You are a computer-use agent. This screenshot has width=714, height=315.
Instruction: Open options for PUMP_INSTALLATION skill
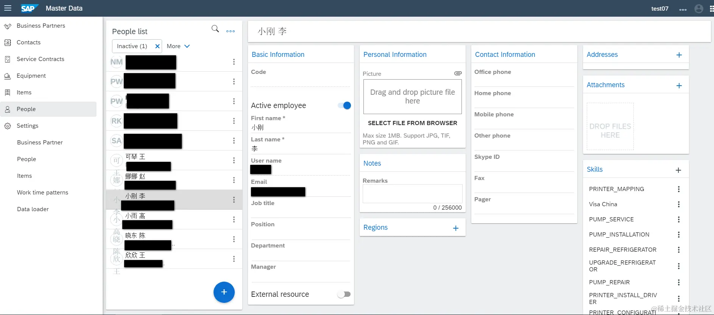pos(679,235)
